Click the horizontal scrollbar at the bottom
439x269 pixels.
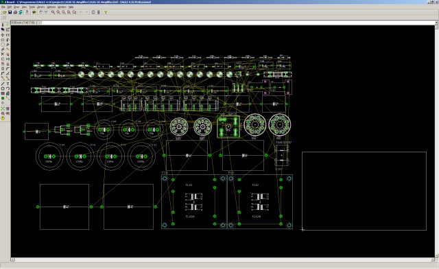tap(222, 259)
